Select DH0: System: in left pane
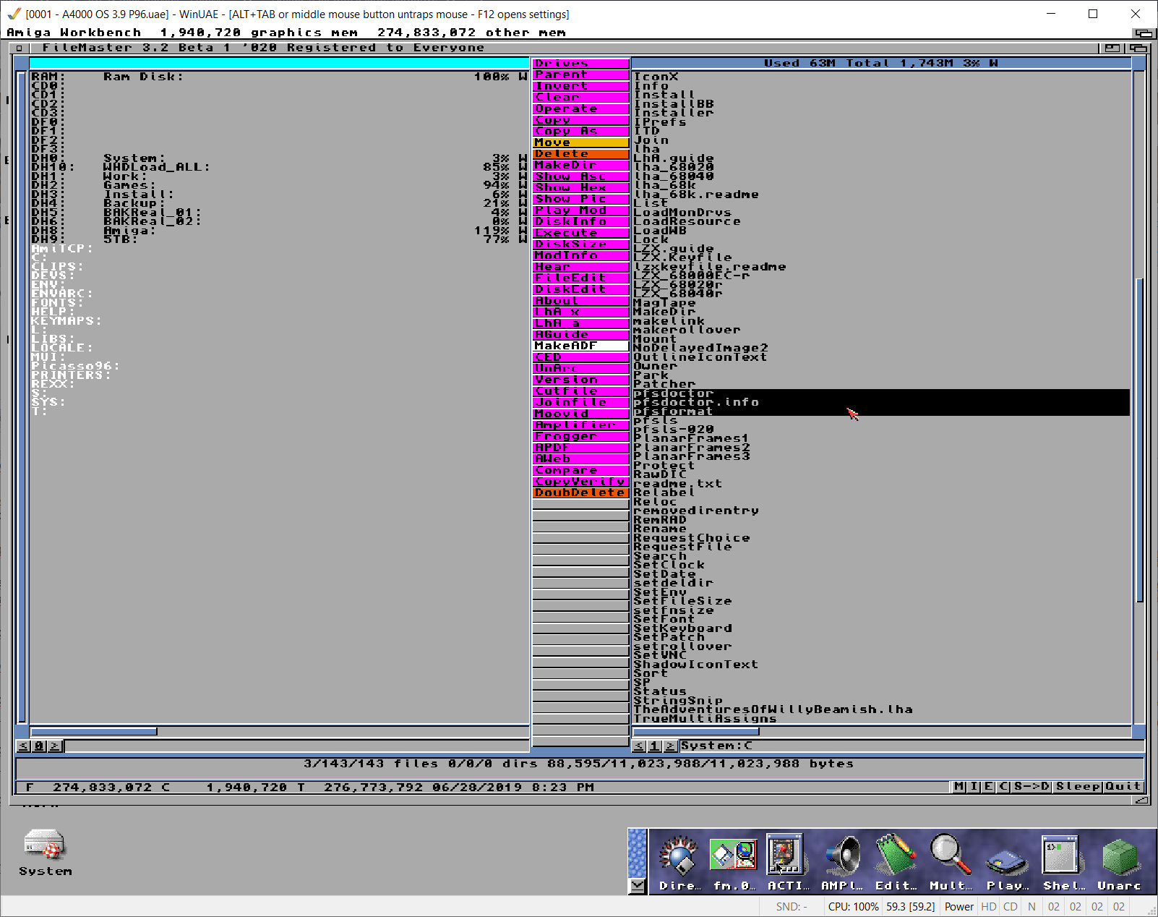This screenshot has height=917, width=1158. (279, 158)
